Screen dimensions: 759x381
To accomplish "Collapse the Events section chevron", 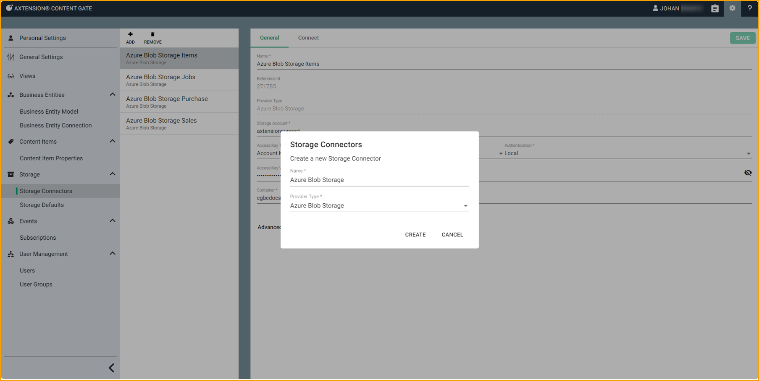I will (113, 220).
